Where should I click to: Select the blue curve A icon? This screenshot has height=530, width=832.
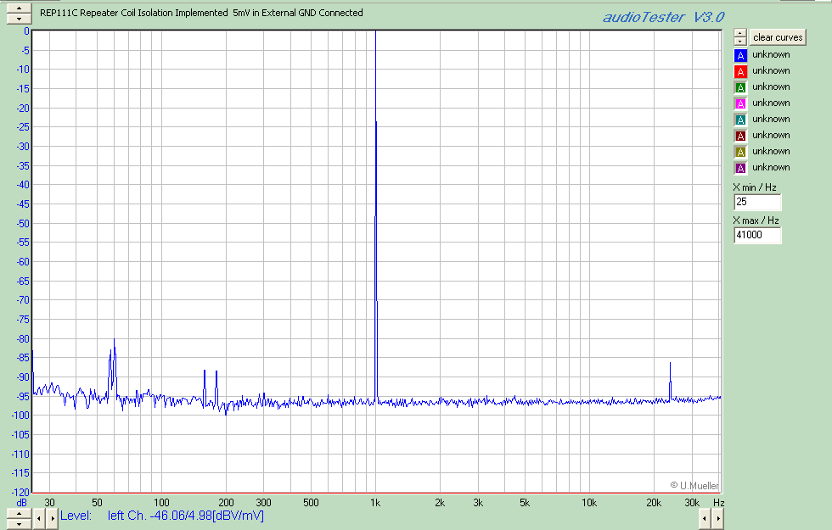(740, 55)
